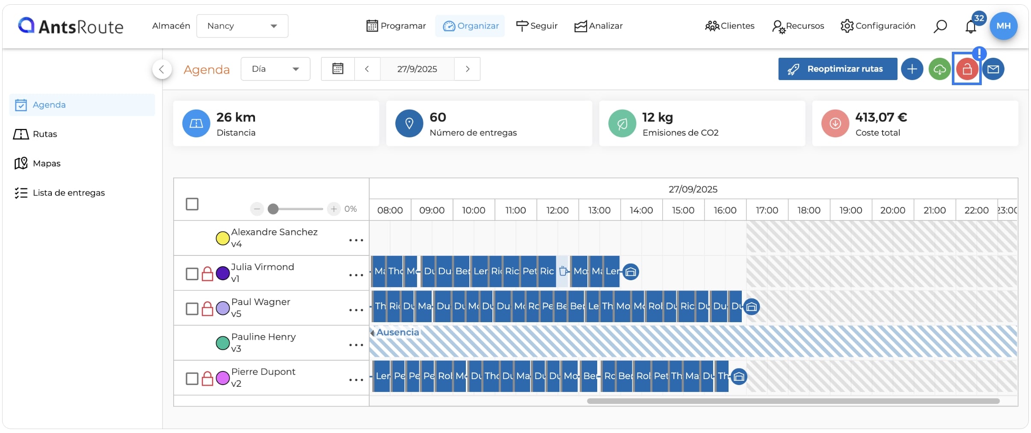Open the calendar date picker icon
The width and height of the screenshot is (1031, 433).
(338, 69)
